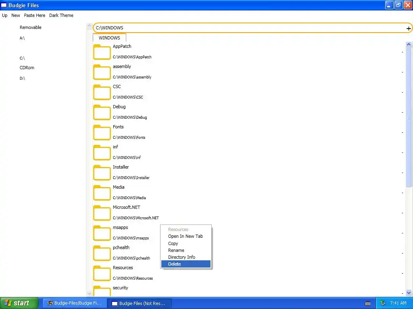Click path text C:\WINDOWS\CSC

tap(128, 97)
